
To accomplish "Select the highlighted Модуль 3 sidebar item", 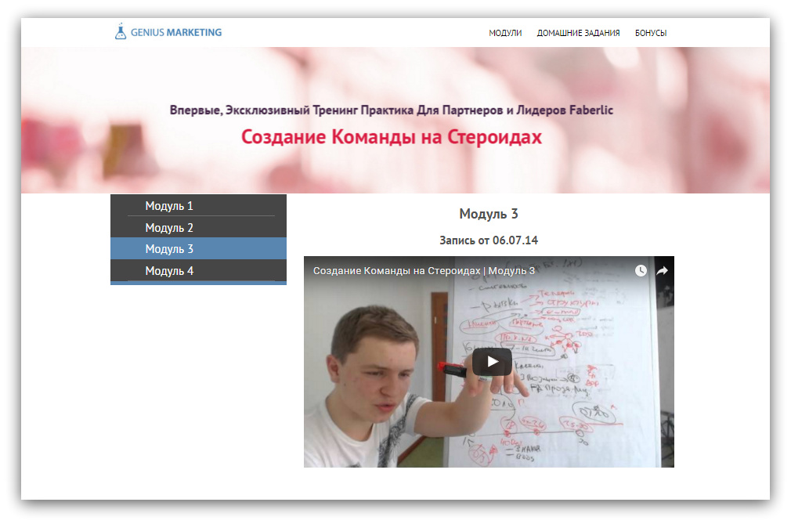I will tap(198, 248).
